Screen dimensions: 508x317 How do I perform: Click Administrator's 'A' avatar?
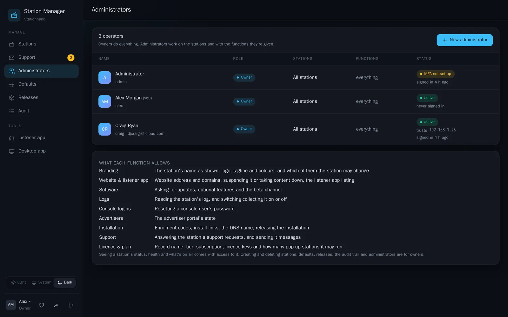105,77
